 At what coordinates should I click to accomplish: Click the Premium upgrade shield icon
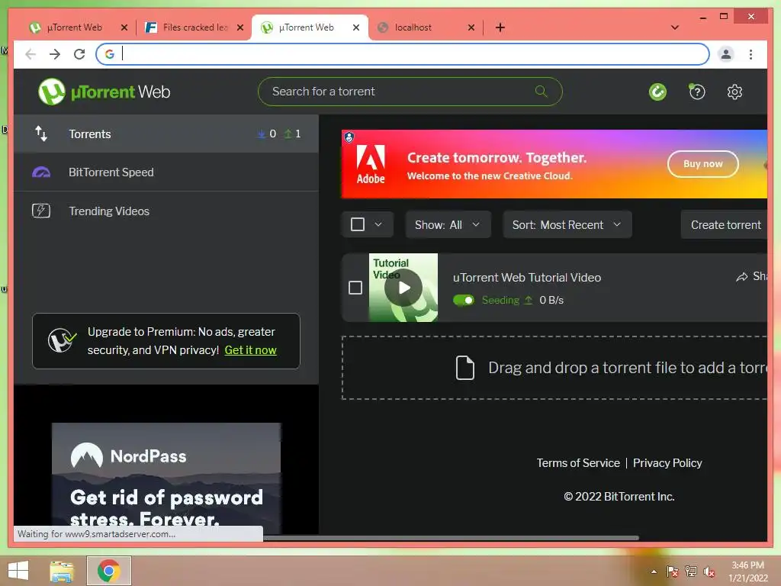click(x=62, y=341)
